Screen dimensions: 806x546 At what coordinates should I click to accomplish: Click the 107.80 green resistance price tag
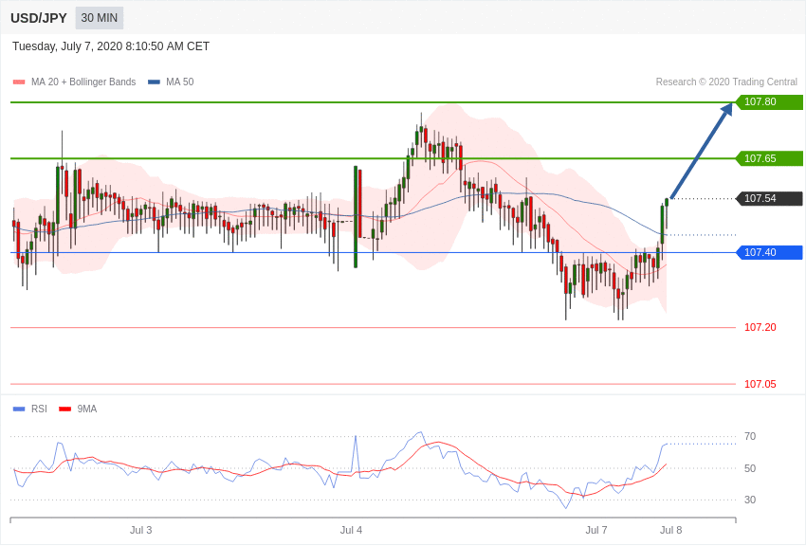[770, 101]
